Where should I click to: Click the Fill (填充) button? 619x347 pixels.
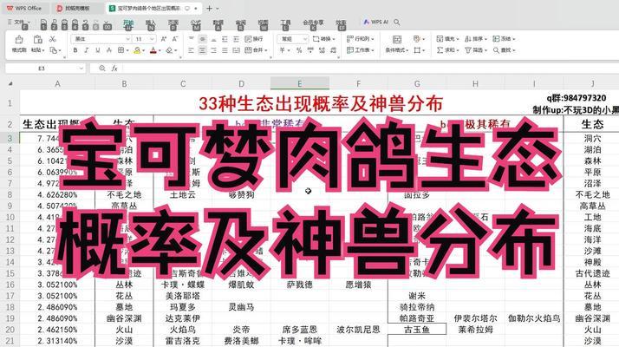[447, 39]
